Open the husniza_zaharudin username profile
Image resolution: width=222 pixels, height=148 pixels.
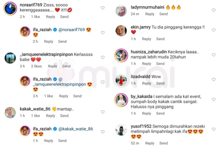pos(149,52)
